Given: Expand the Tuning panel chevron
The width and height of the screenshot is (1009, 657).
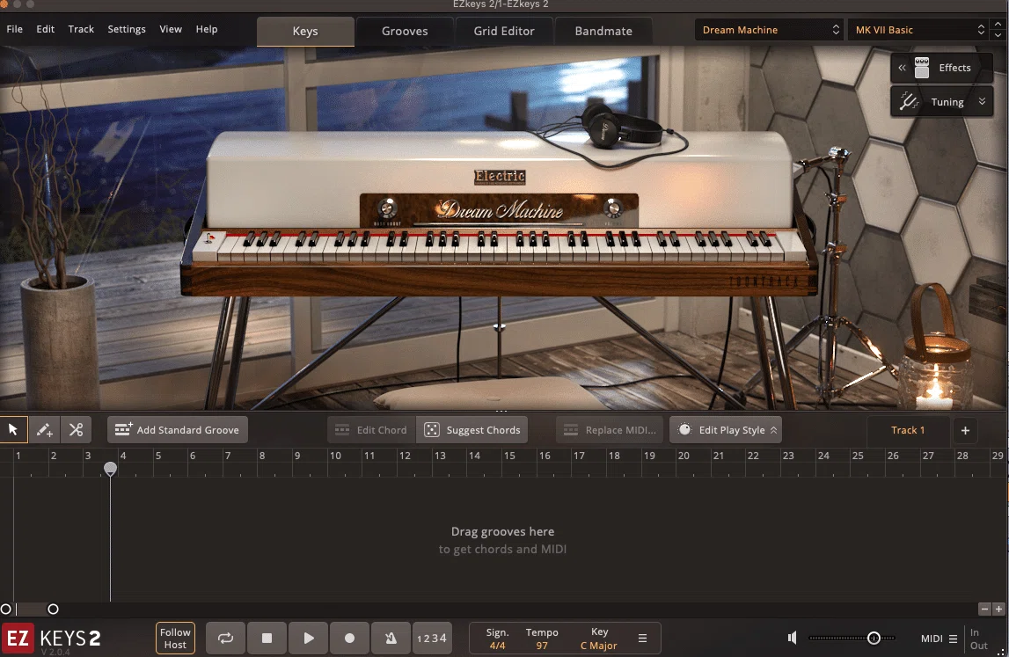Looking at the screenshot, I should coord(982,102).
